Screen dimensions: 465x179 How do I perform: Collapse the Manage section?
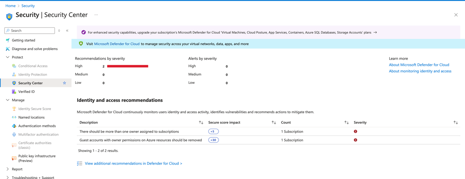click(8, 100)
